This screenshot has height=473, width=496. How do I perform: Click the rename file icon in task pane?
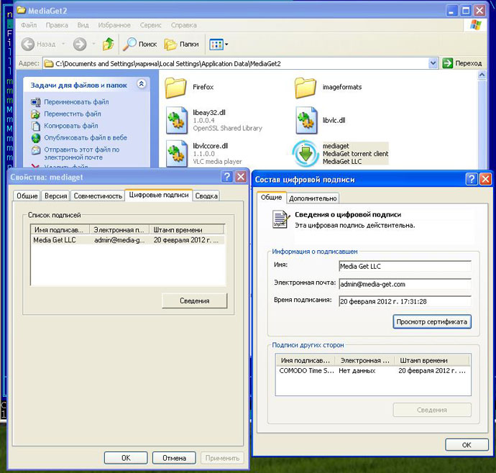36,102
